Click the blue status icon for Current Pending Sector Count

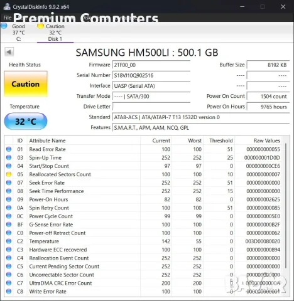9,266
